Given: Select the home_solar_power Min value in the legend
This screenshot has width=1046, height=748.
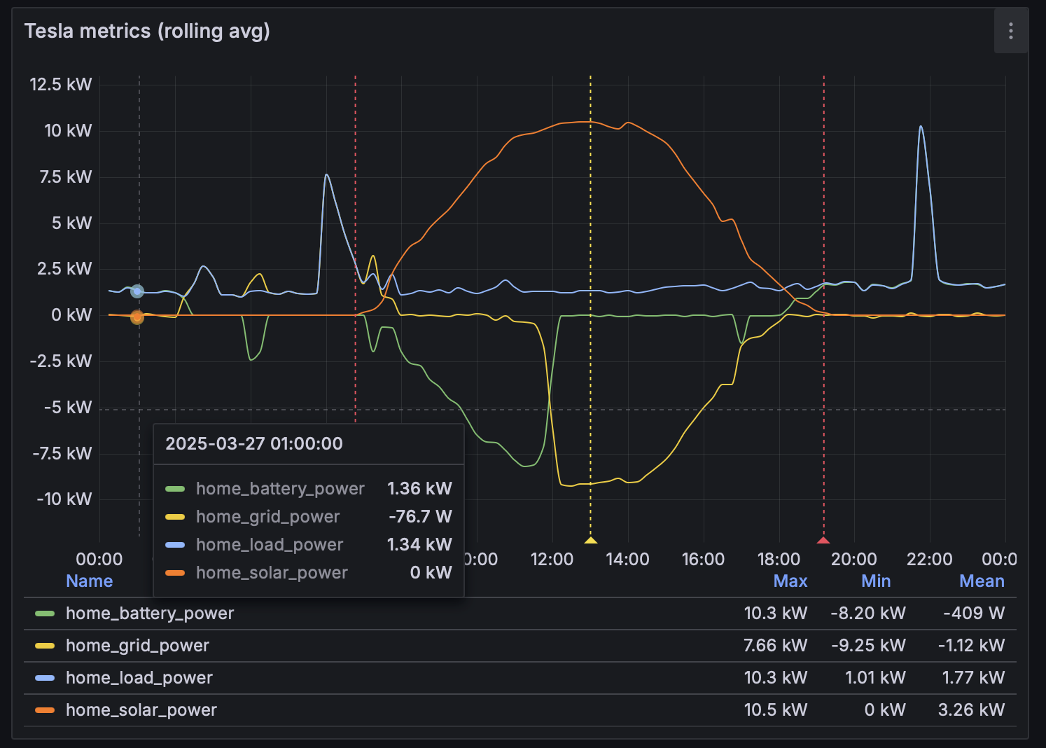Looking at the screenshot, I should (885, 710).
